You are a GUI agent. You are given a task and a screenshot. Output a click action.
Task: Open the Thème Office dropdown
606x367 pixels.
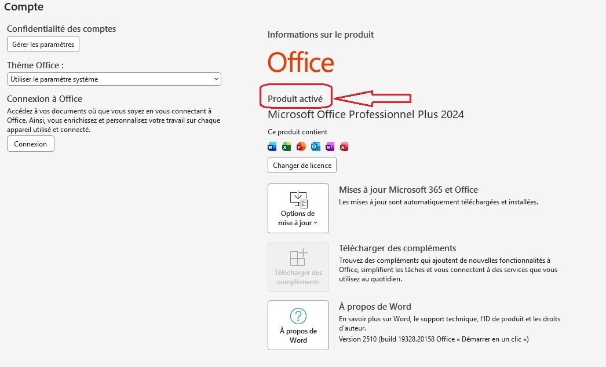[114, 79]
